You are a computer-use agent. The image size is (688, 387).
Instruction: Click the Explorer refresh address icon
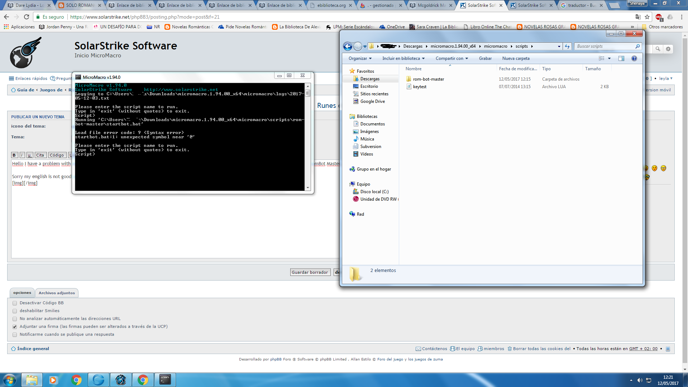pos(567,46)
